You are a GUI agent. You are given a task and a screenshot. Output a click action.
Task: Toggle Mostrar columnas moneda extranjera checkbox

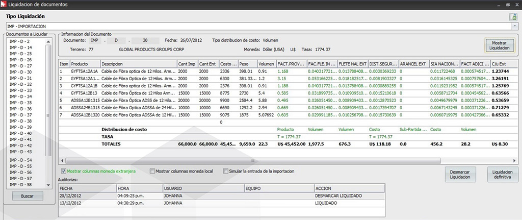64,172
